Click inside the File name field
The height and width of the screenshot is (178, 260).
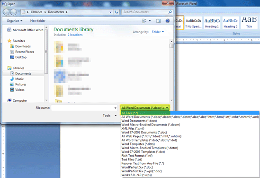click(x=82, y=108)
